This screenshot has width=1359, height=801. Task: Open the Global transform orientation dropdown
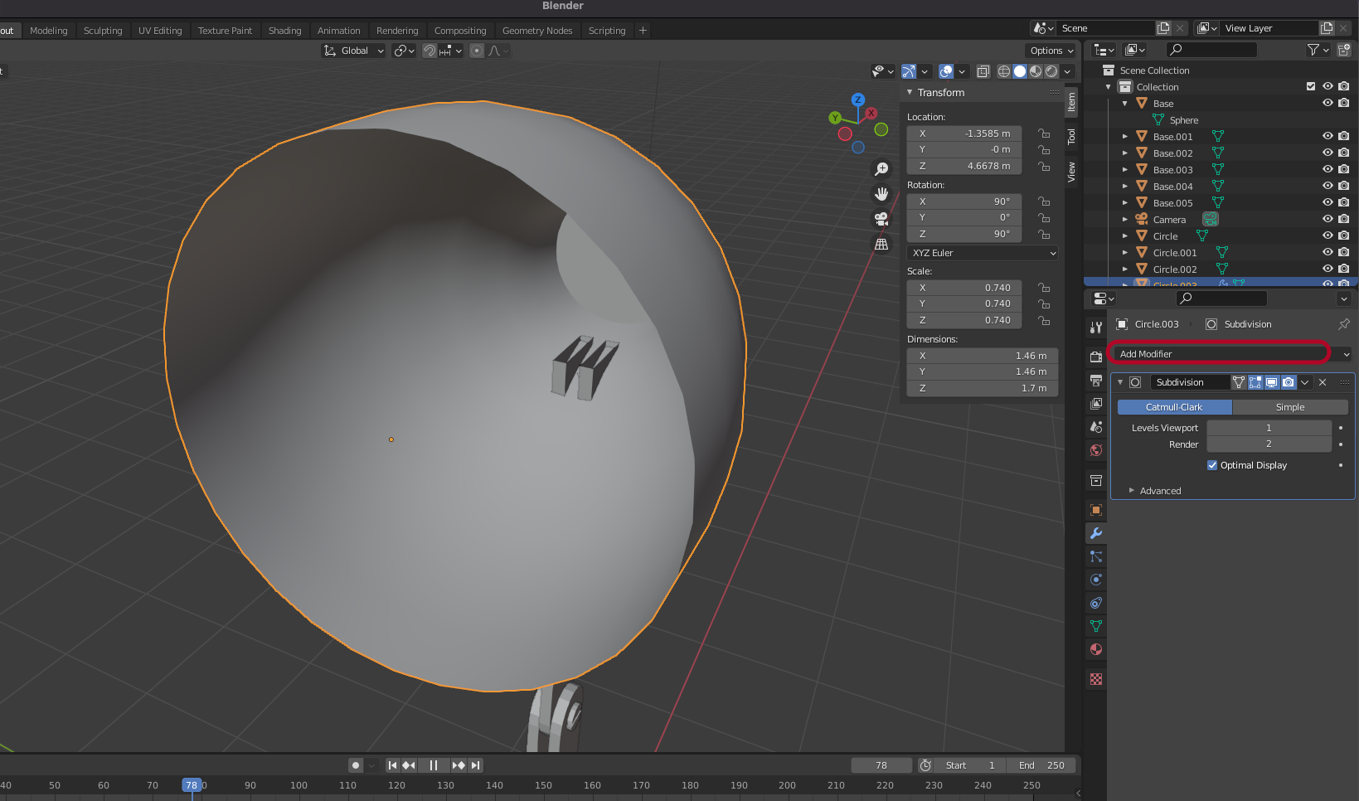click(354, 51)
